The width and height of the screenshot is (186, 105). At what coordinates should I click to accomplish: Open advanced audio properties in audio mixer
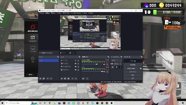(83, 78)
